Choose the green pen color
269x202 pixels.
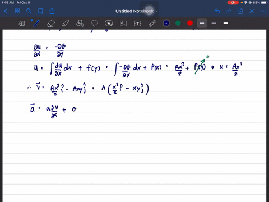click(x=178, y=23)
